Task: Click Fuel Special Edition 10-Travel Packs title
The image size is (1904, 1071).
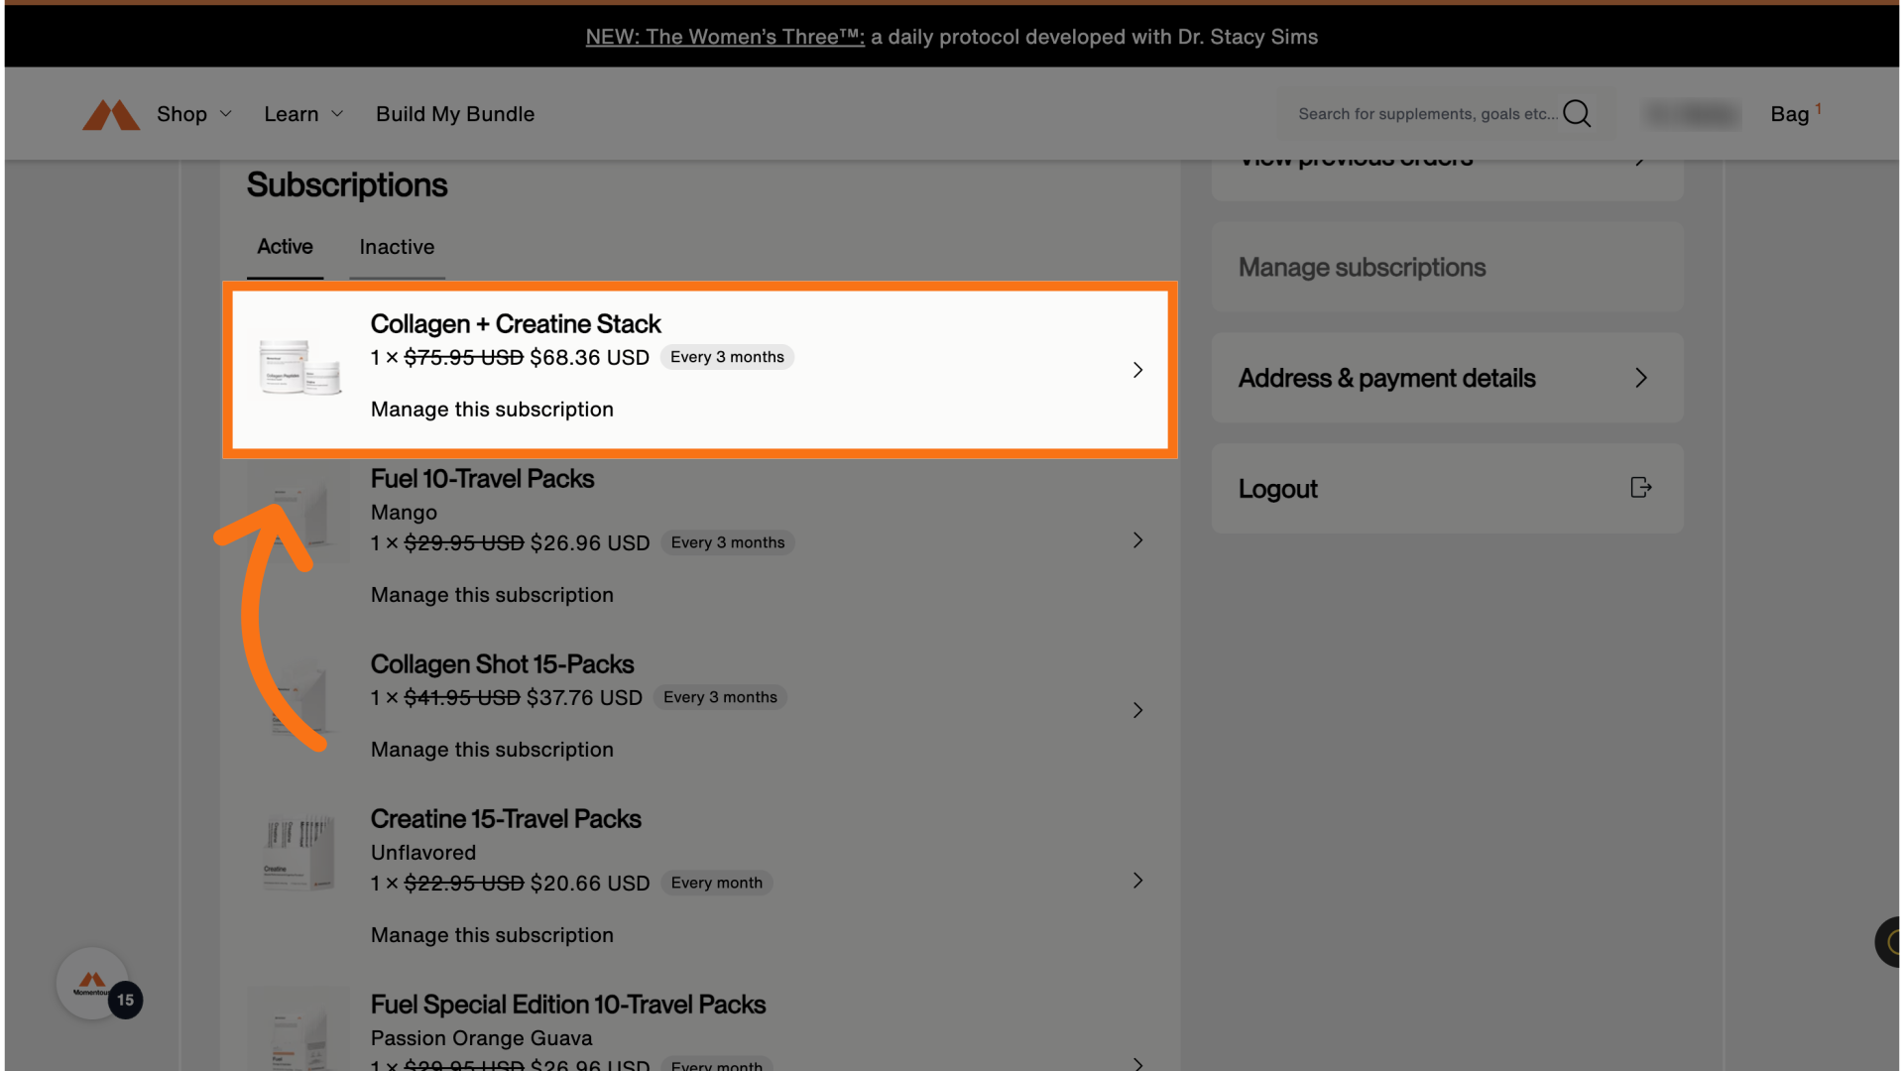Action: point(568,1005)
